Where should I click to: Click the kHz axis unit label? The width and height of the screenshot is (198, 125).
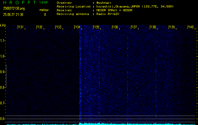pyautogui.click(x=3, y=25)
